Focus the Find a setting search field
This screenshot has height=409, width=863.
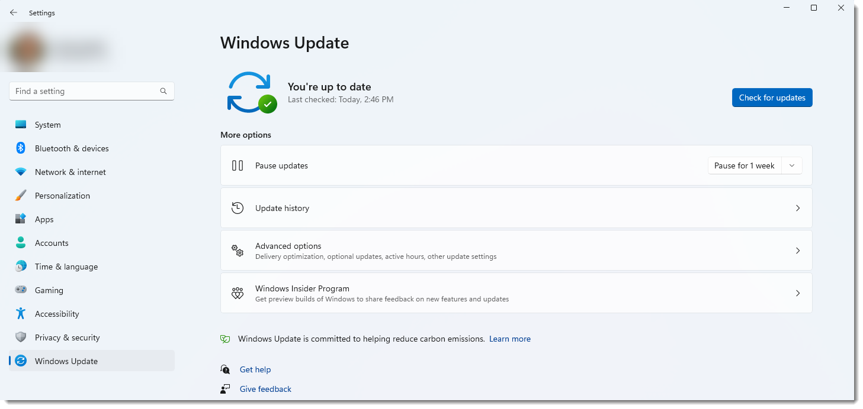[x=92, y=91]
